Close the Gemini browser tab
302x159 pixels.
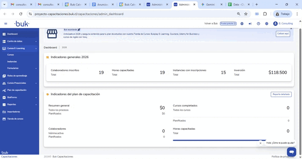click(x=222, y=4)
